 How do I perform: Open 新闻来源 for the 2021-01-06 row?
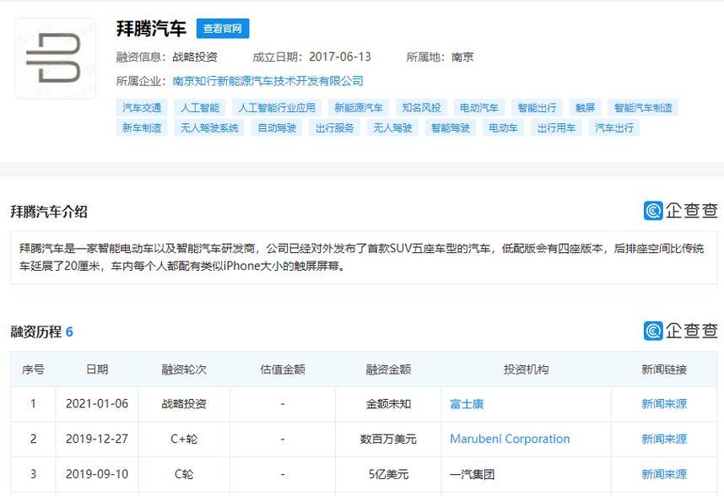(x=664, y=404)
